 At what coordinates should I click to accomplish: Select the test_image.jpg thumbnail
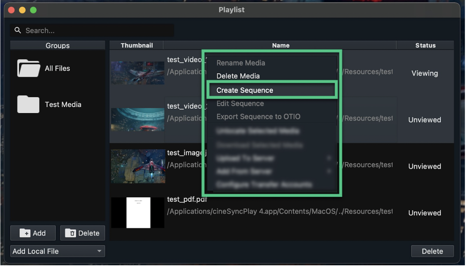click(138, 166)
